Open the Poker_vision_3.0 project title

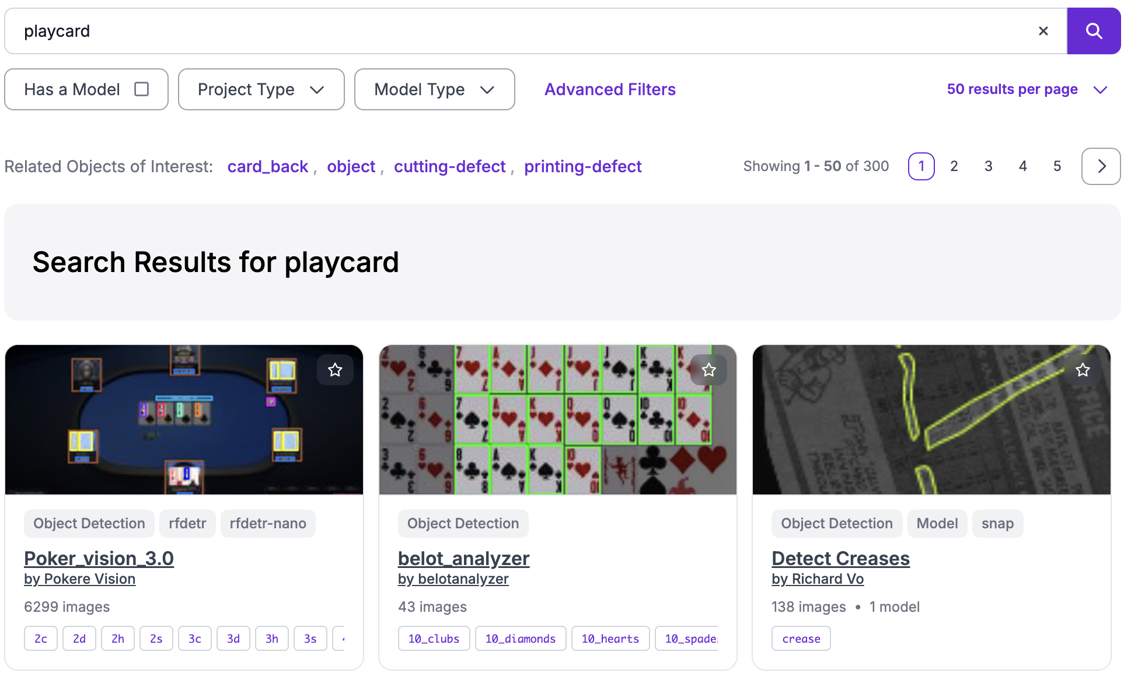pyautogui.click(x=99, y=558)
